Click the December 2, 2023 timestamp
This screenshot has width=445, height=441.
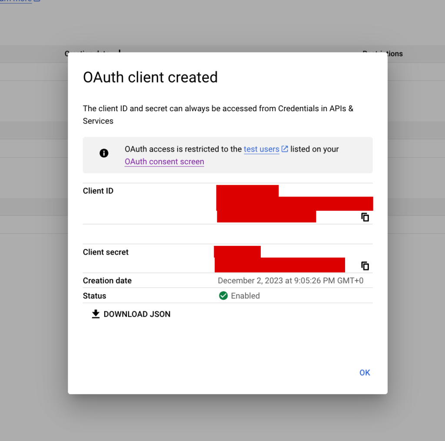point(290,281)
